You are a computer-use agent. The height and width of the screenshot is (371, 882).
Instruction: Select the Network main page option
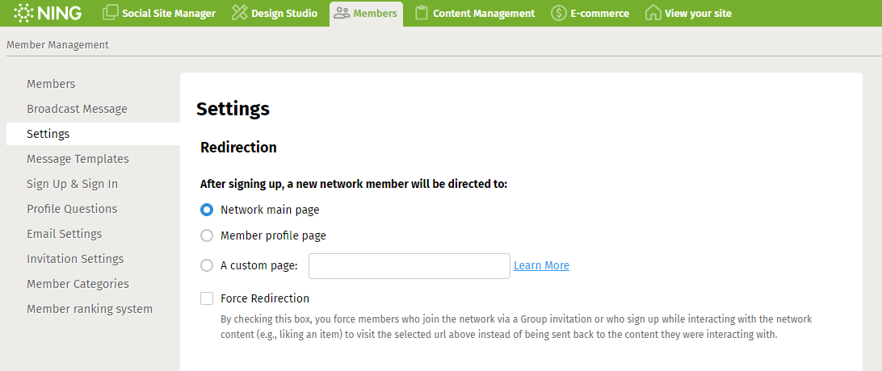coord(207,210)
